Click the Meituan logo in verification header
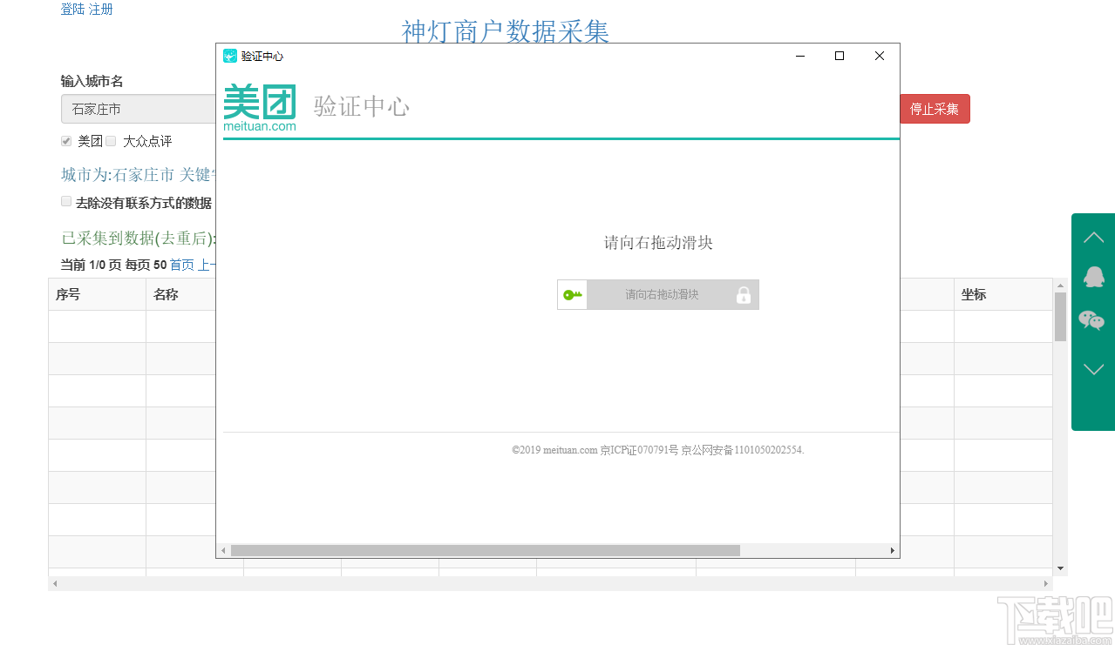1115x645 pixels. point(260,108)
